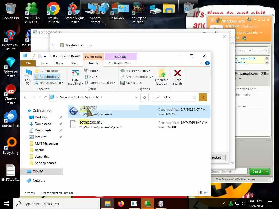Click the red Close search button

177,77
